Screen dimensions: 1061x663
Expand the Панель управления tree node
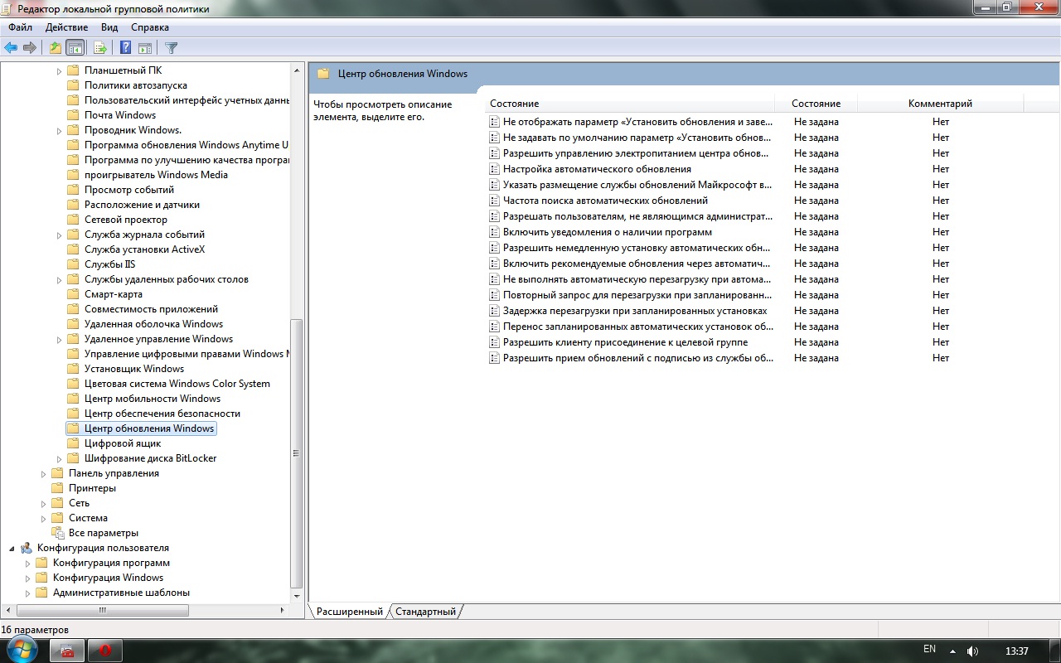coord(44,474)
